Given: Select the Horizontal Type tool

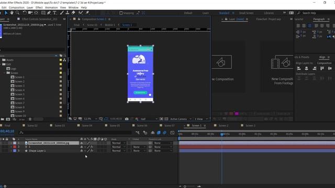Looking at the screenshot, I should 54,13.
